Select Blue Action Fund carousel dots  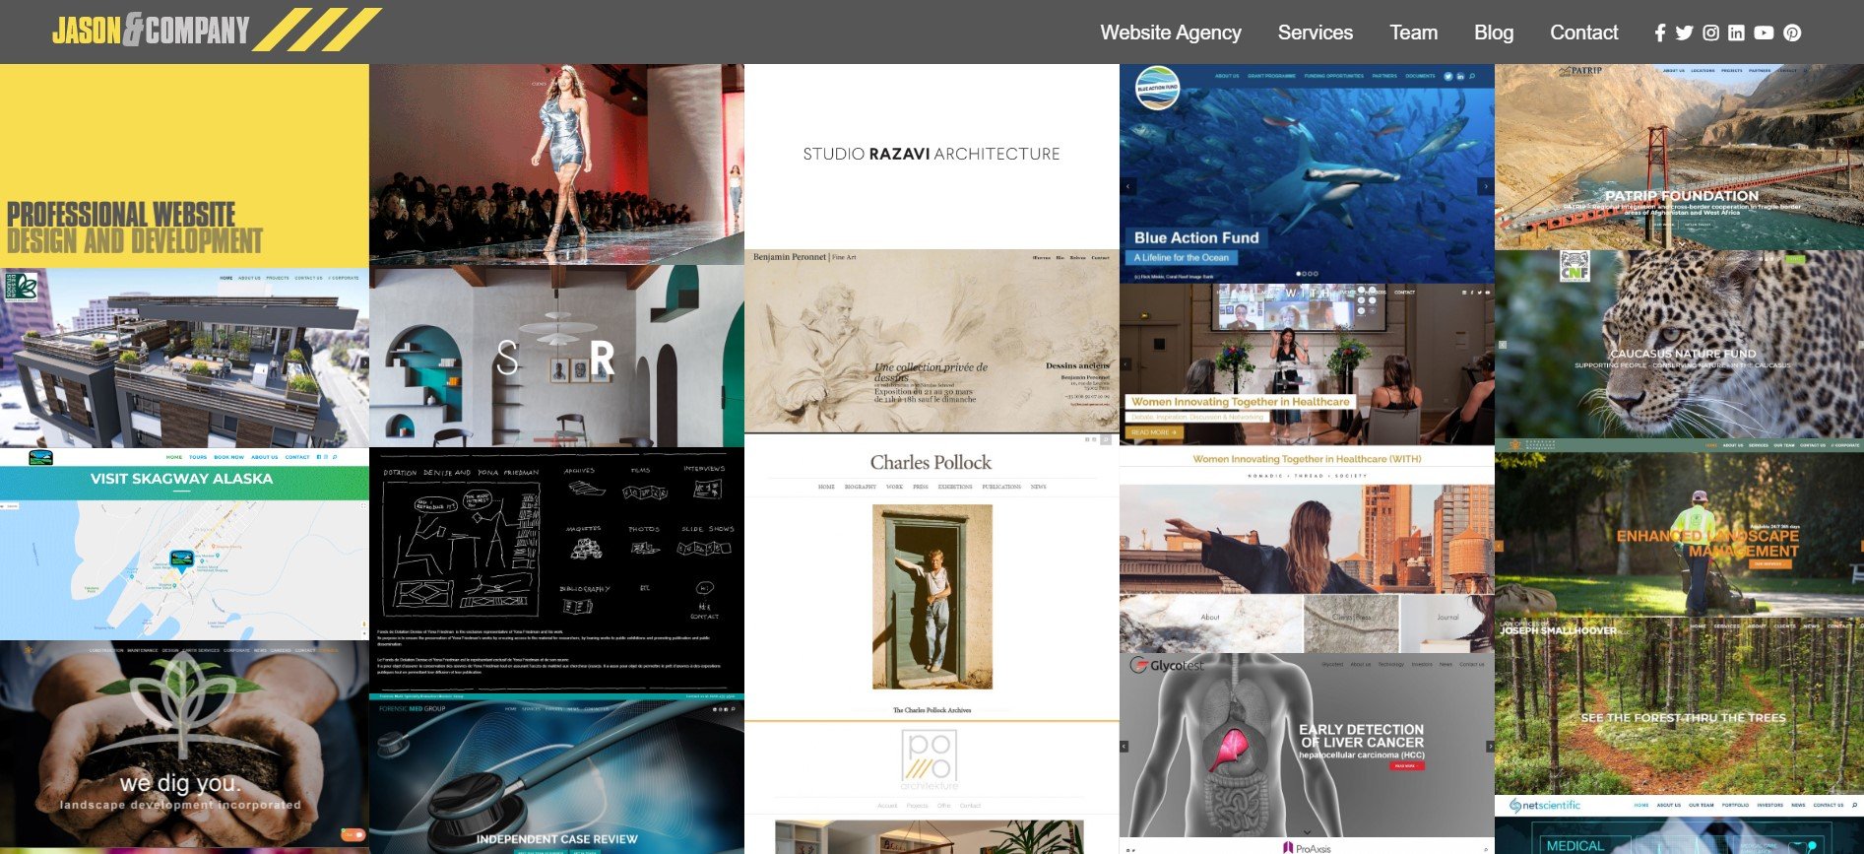[1307, 274]
